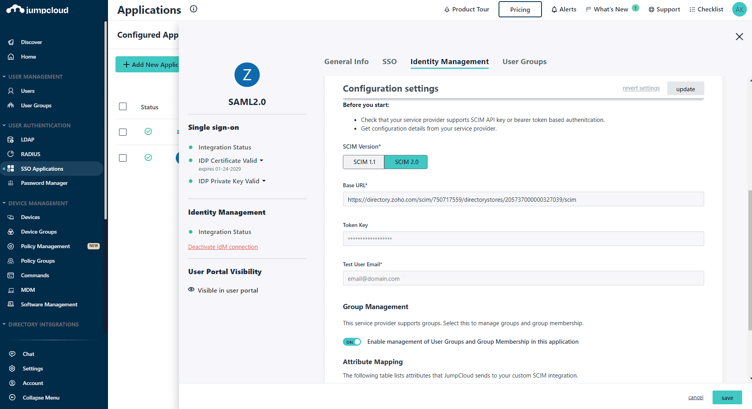The image size is (752, 409).
Task: Click the Test User Email field
Action: pos(523,278)
